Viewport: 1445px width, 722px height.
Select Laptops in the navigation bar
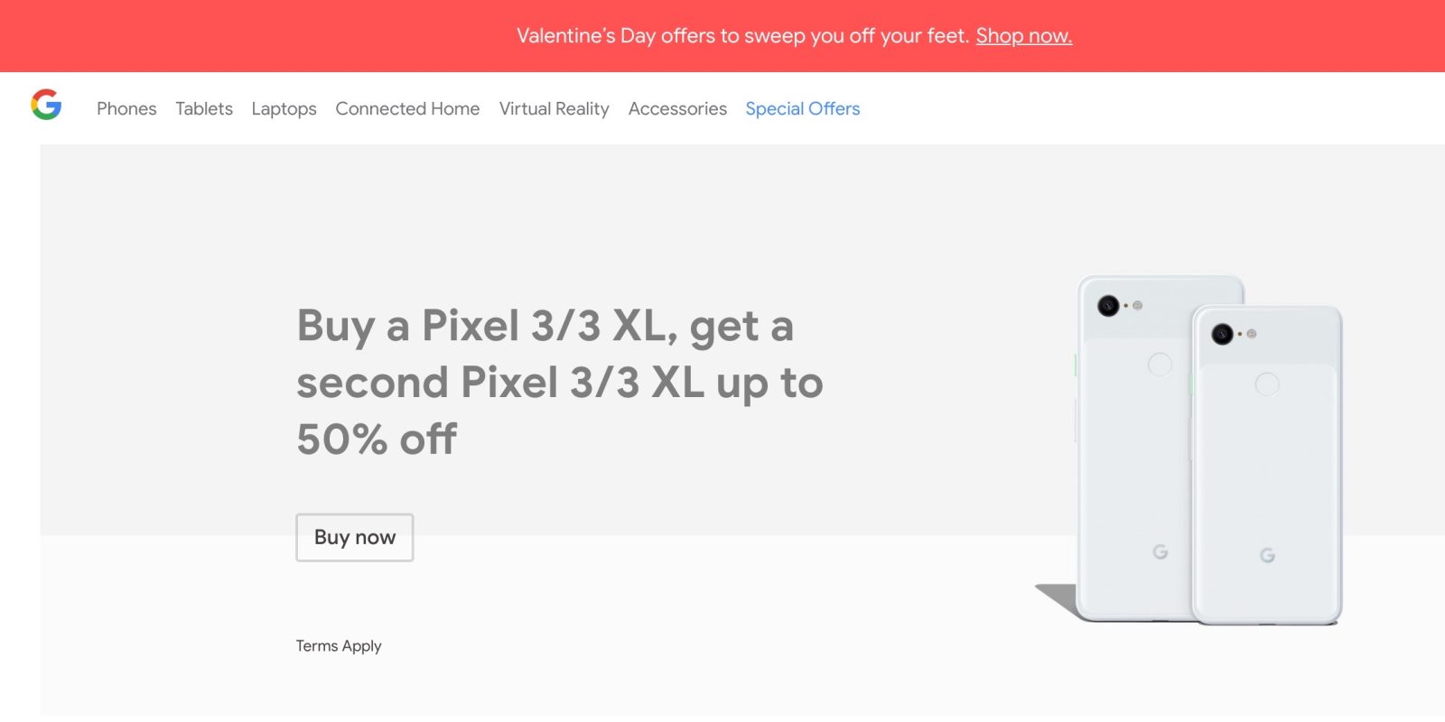click(x=284, y=109)
